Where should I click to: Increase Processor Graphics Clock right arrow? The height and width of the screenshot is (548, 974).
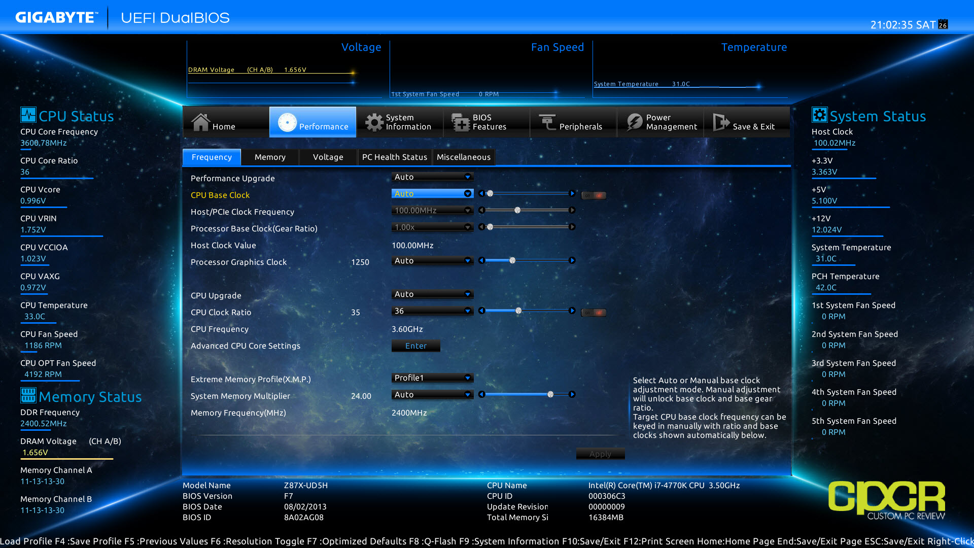[572, 260]
